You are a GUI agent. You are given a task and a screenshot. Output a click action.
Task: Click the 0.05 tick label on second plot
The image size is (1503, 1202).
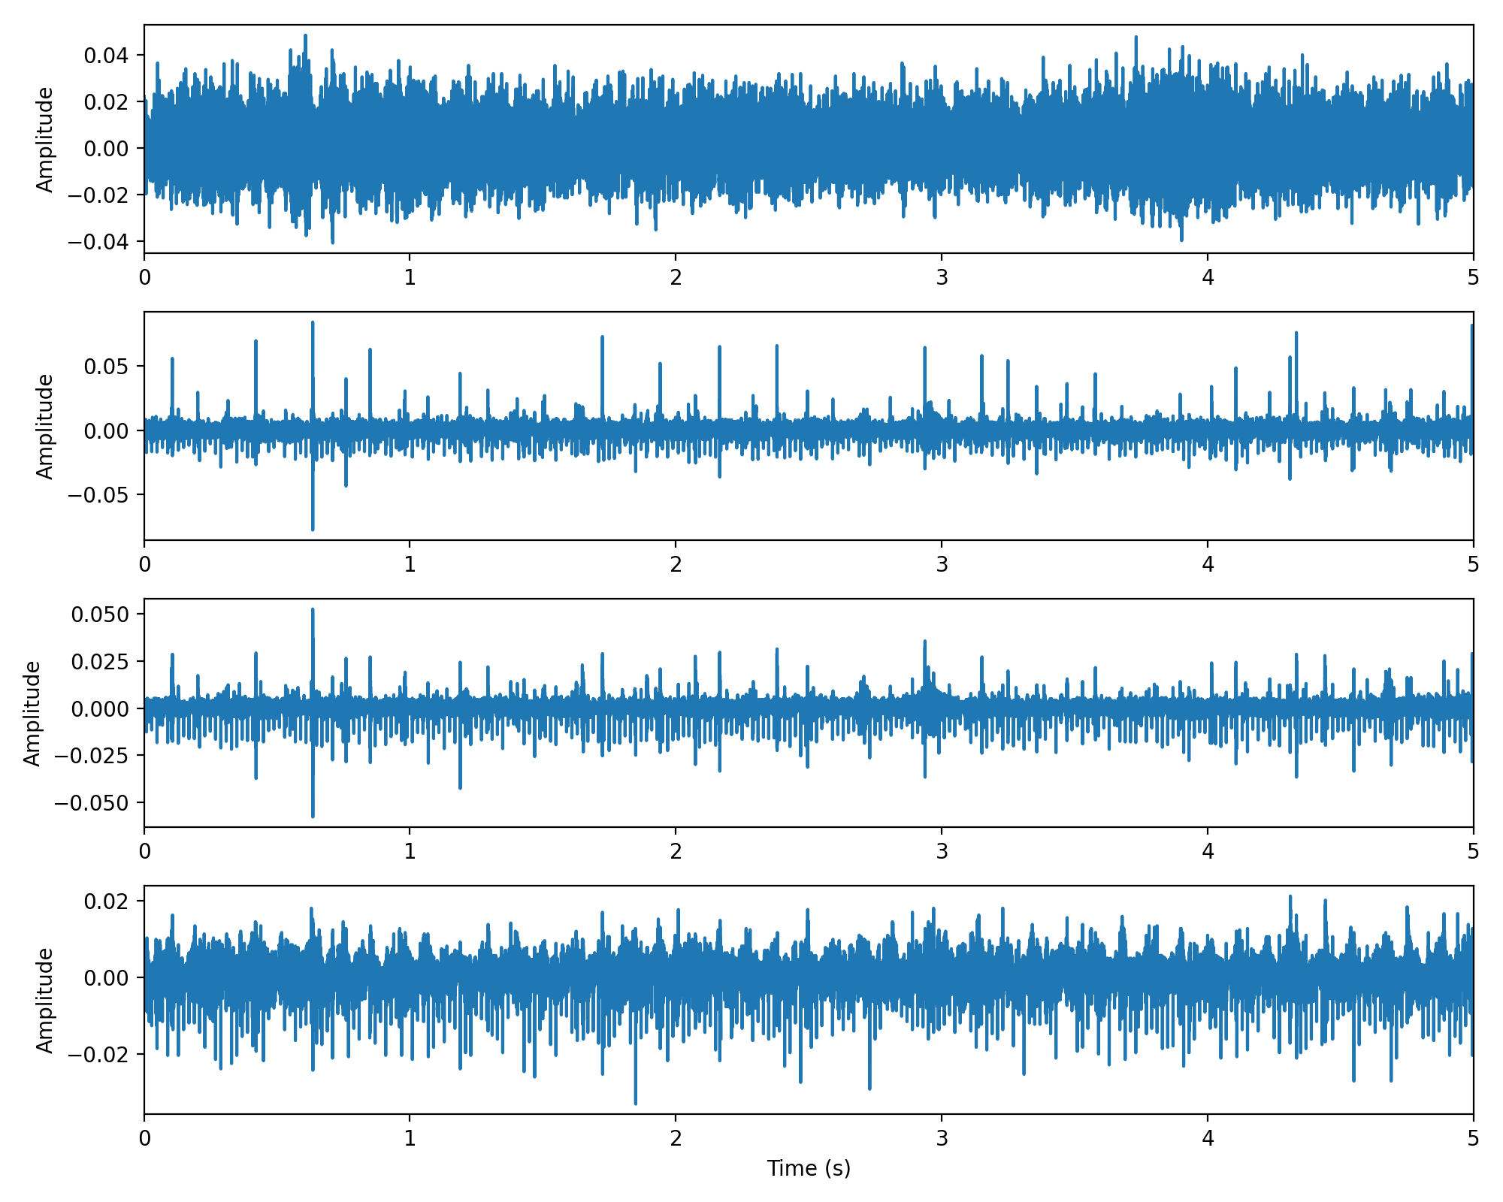106,367
